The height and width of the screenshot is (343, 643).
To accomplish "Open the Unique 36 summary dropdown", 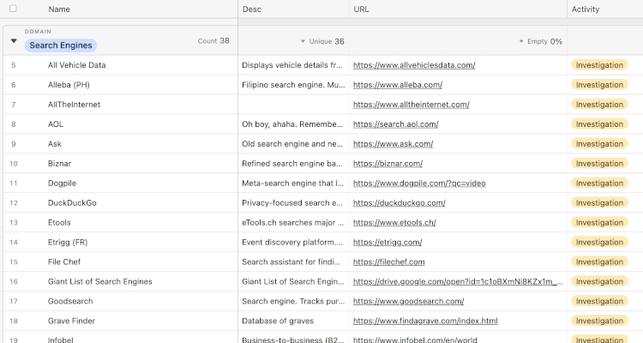I will pyautogui.click(x=322, y=41).
